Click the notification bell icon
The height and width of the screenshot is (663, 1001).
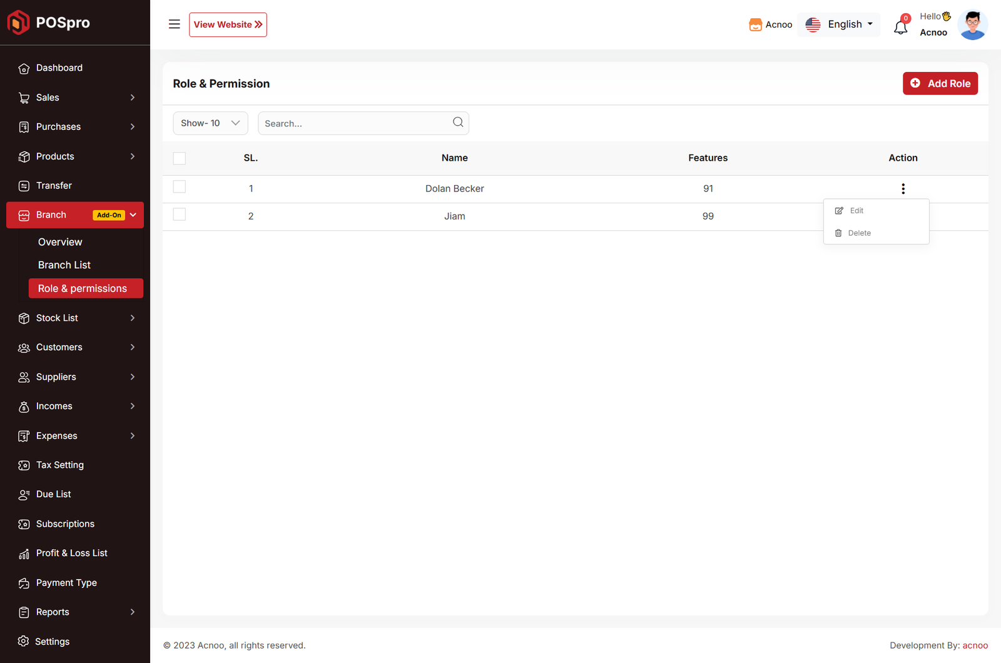[x=900, y=27]
